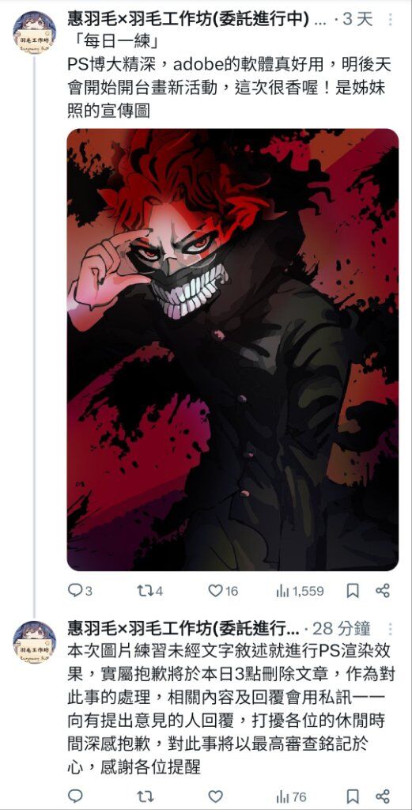The height and width of the screenshot is (810, 412).
Task: Reply to the first post with 3 comments
Action: point(80,590)
